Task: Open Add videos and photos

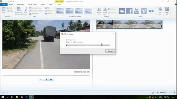Action: [x=19, y=11]
